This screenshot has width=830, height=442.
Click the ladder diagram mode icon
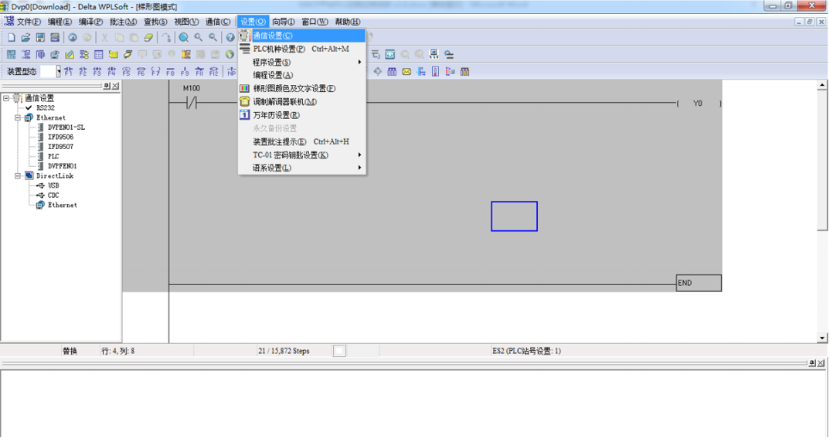click(x=26, y=55)
